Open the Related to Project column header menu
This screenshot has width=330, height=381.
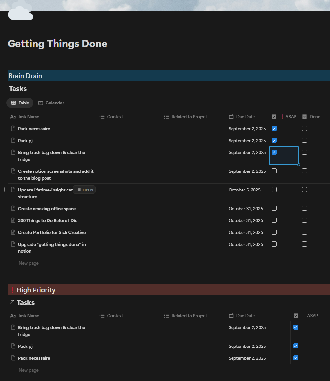pos(189,117)
